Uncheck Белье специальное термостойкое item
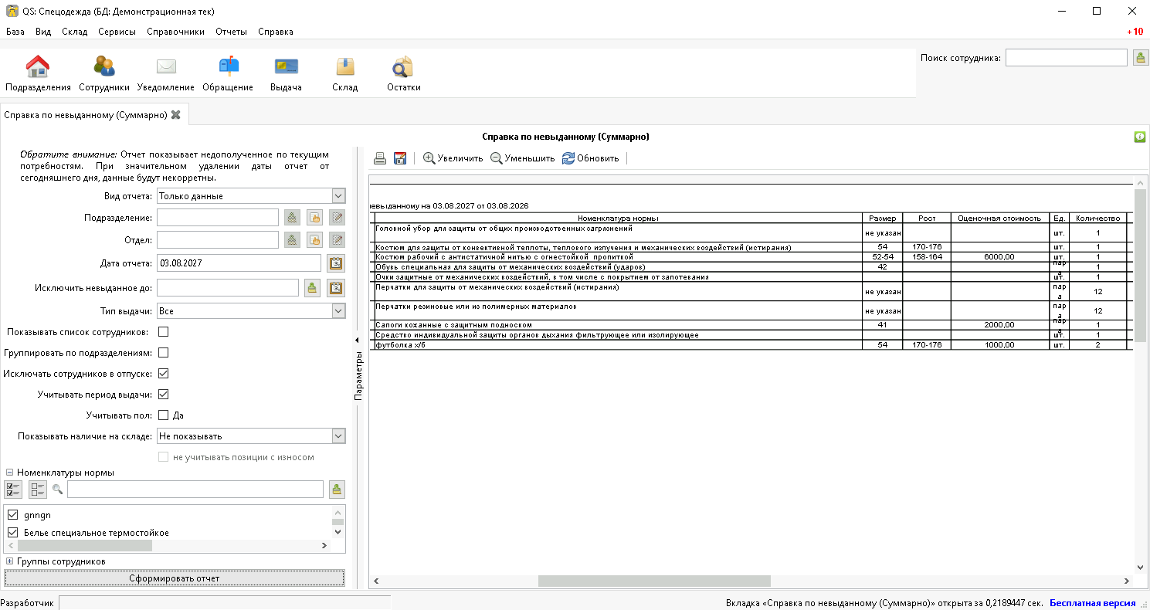The height and width of the screenshot is (610, 1150). pyautogui.click(x=12, y=533)
